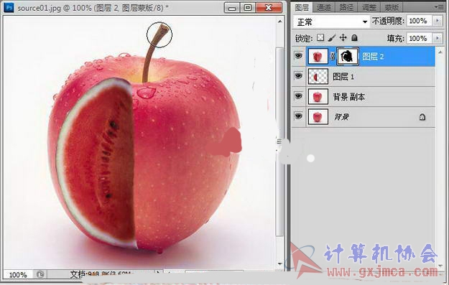
Task: Toggle lock position move icon
Action: point(343,38)
